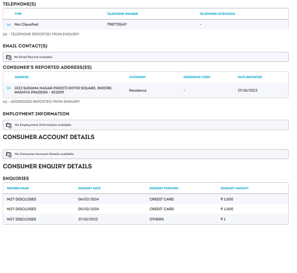
Task: Click the folder icon beside No Email Record
Action: [8, 57]
